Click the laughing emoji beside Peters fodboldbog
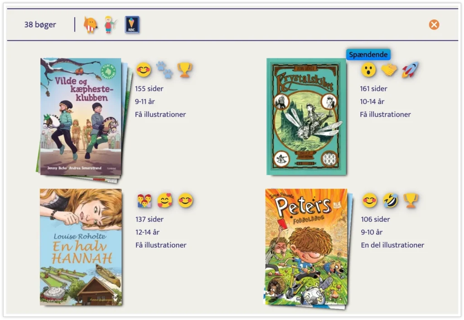 [390, 201]
